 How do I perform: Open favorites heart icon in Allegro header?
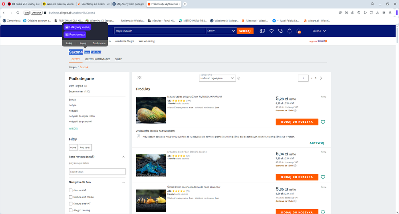click(271, 31)
